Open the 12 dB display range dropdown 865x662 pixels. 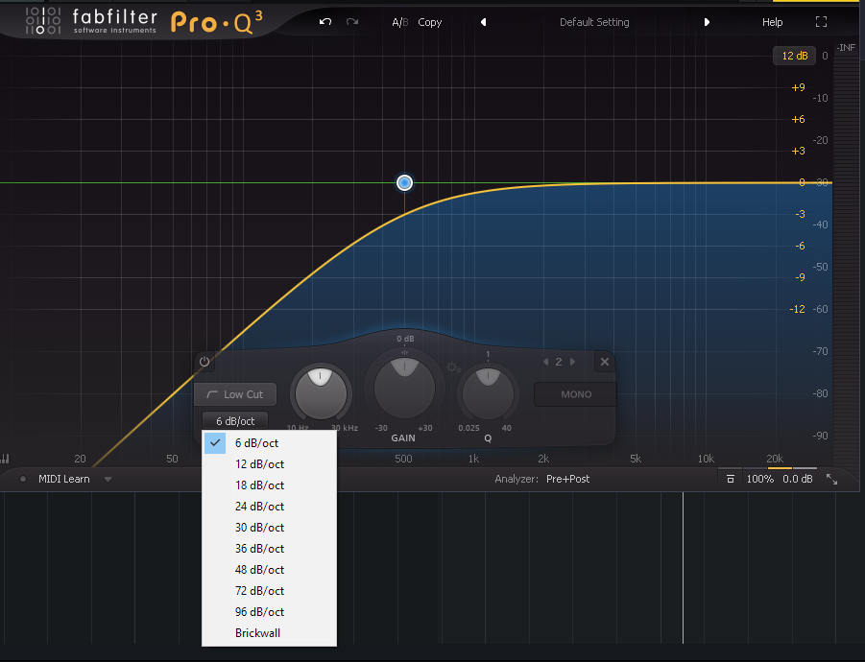(x=794, y=56)
